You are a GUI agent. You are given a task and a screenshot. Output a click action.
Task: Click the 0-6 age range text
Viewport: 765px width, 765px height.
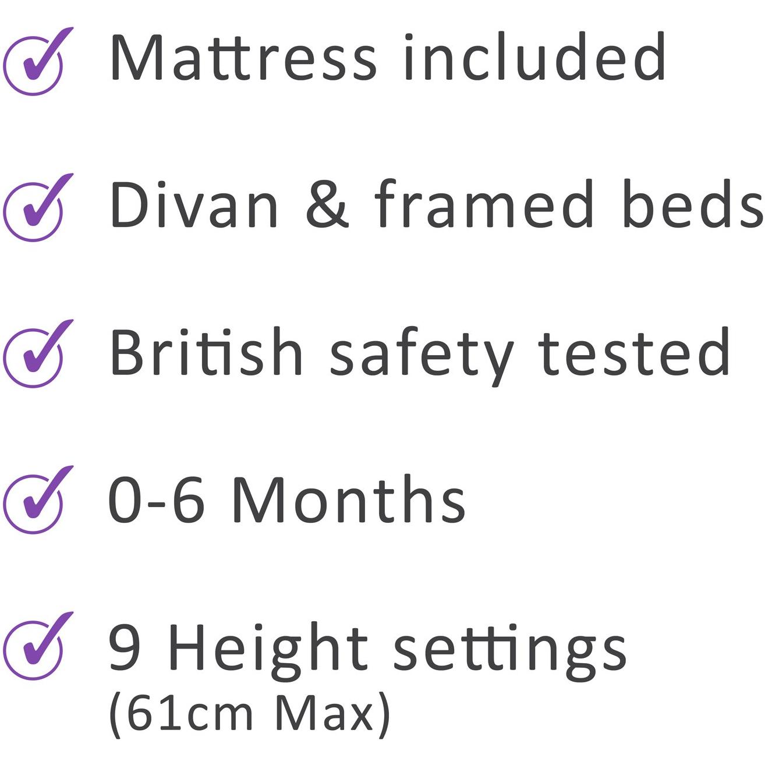click(156, 500)
